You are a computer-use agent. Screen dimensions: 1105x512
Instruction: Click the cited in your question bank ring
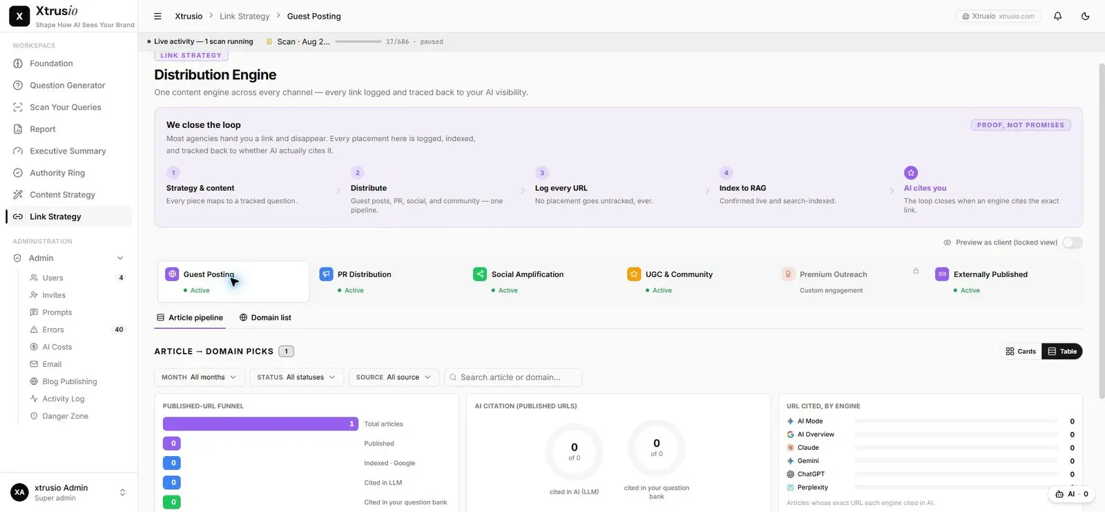click(656, 448)
